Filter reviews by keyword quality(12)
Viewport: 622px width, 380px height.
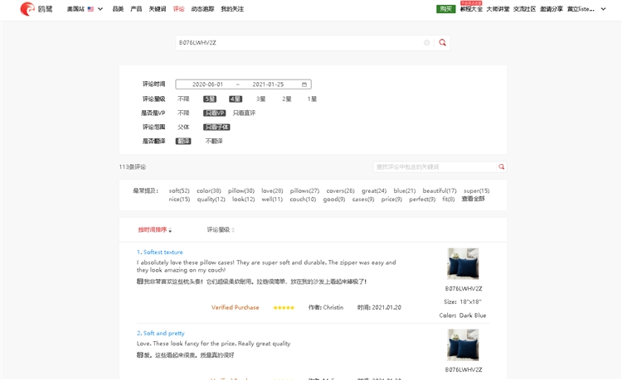click(211, 199)
